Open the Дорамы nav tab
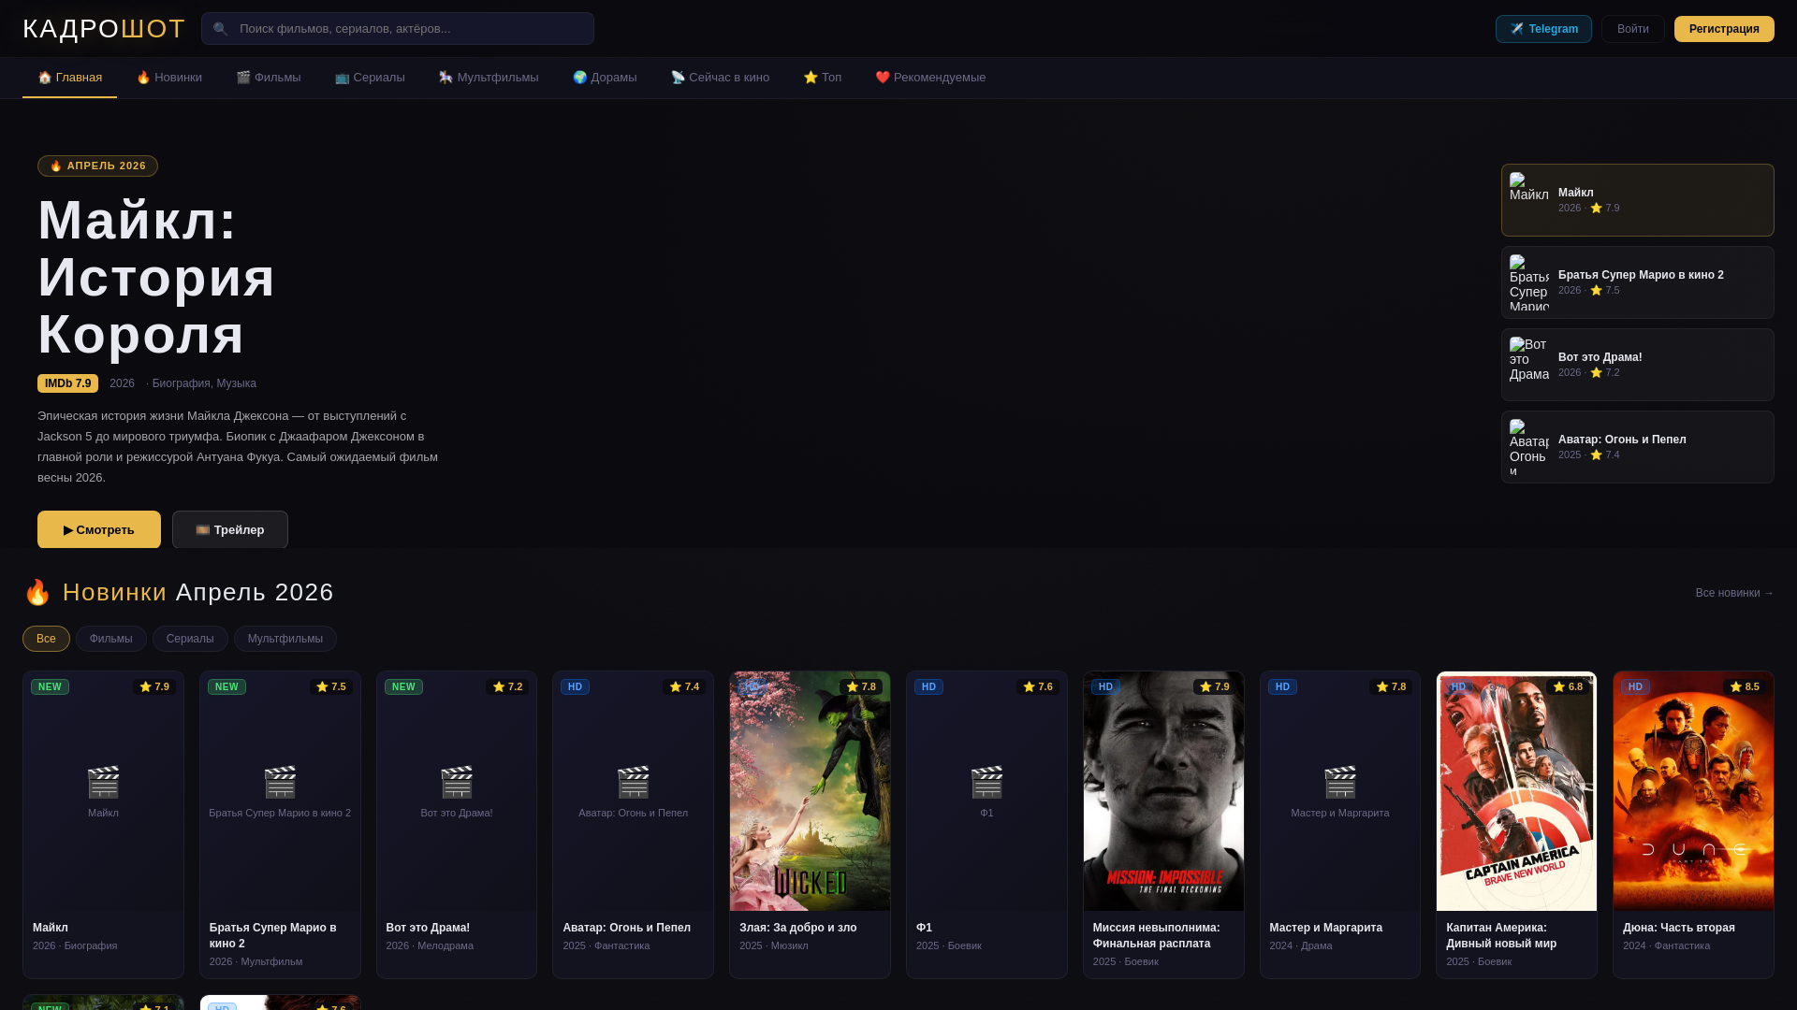Image resolution: width=1797 pixels, height=1010 pixels. coord(605,78)
